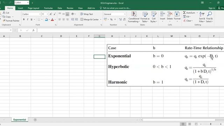Apply Percent Style format
Viewport: 224px width, 126px height.
pyautogui.click(x=111, y=20)
